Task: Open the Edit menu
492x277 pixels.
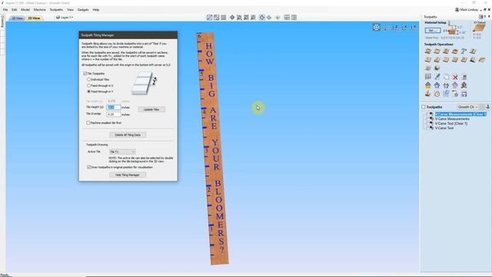Action: (x=15, y=10)
